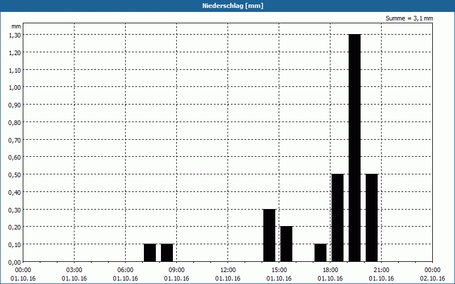Click the 09:00 time axis label
The width and height of the screenshot is (455, 284).
tap(177, 270)
